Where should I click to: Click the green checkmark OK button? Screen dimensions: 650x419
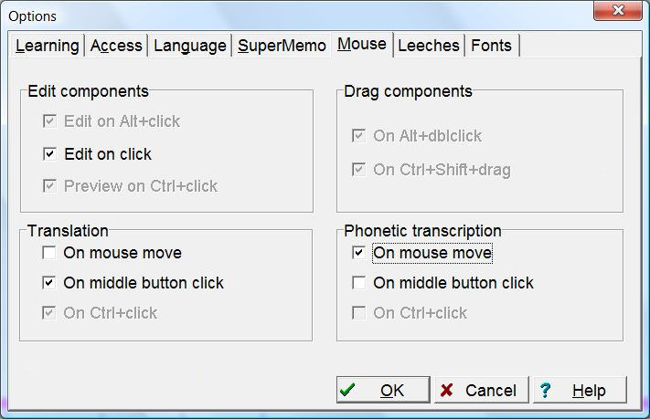click(383, 390)
